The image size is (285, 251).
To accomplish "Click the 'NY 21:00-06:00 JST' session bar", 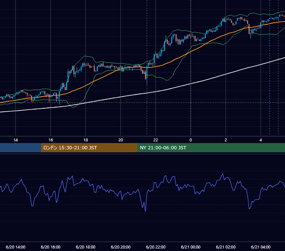I will coord(211,148).
